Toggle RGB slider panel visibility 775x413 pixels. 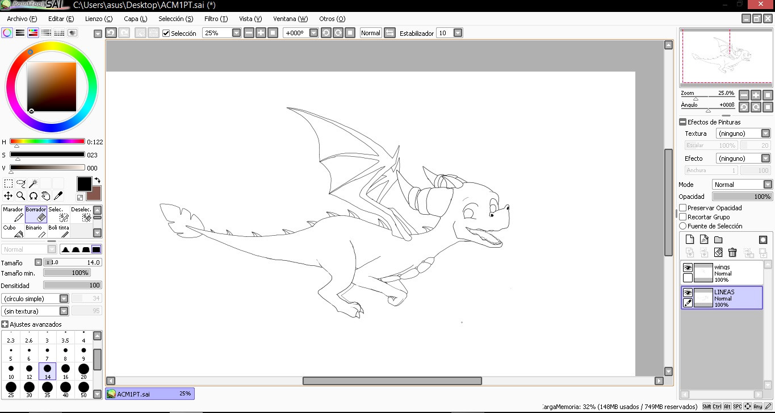point(20,33)
